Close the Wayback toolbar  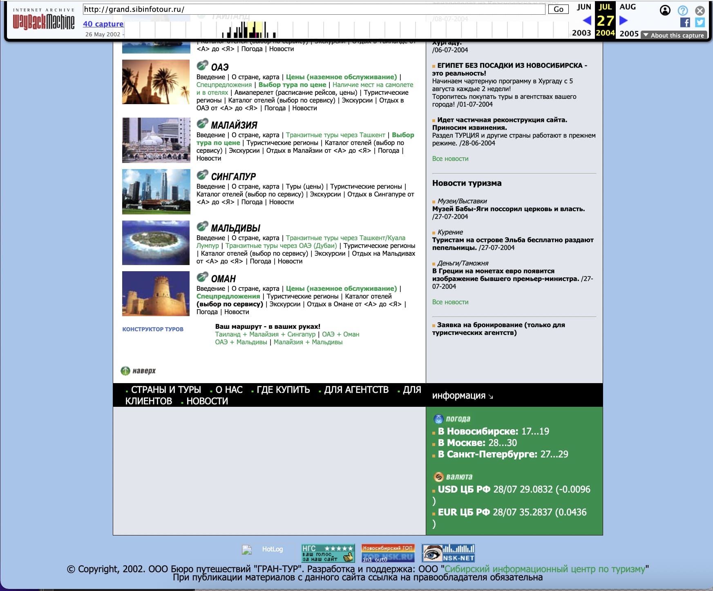coord(700,10)
